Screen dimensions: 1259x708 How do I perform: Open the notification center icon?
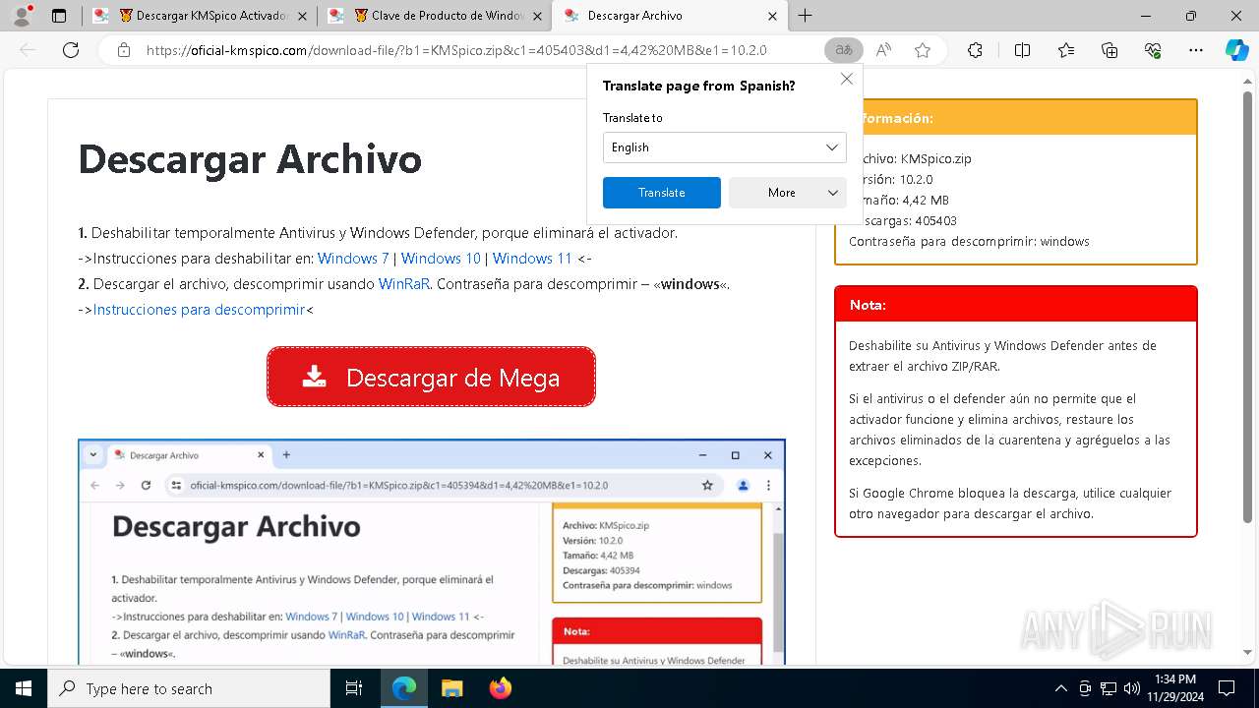tap(1227, 688)
